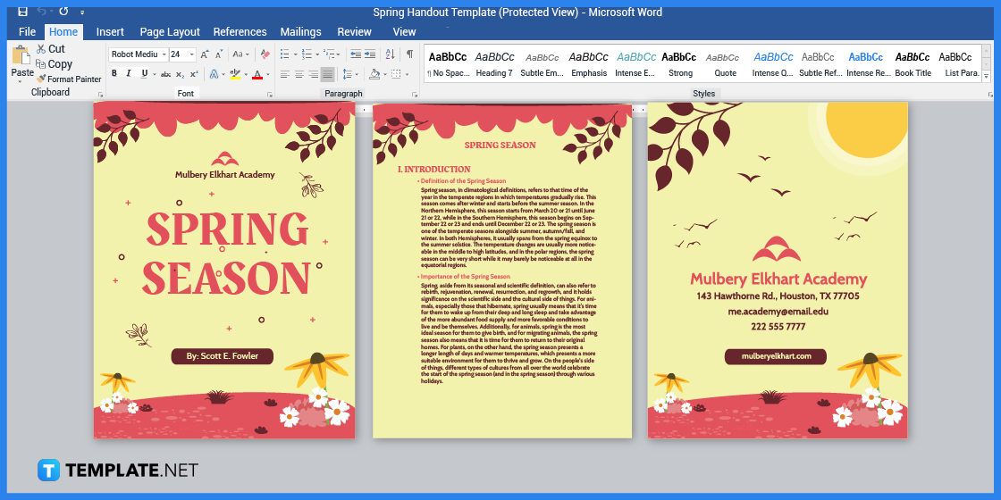This screenshot has width=1001, height=500.
Task: Click the Borders icon
Action: pos(396,75)
